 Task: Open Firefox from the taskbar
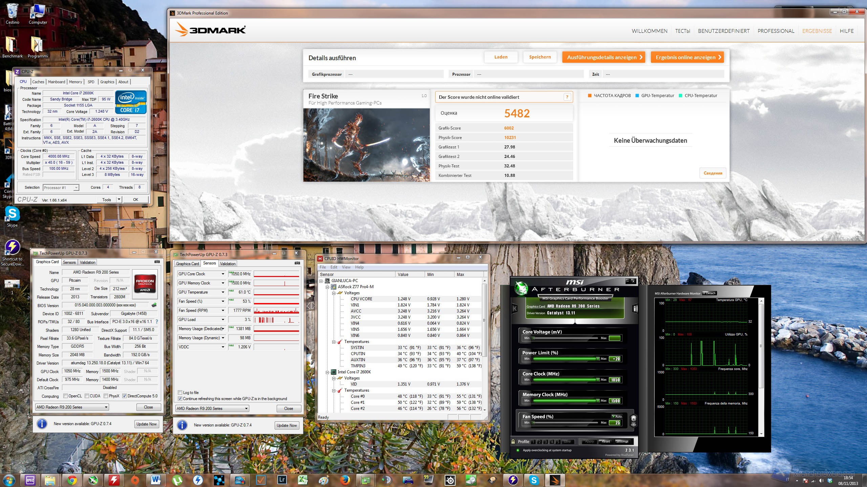[x=345, y=480]
